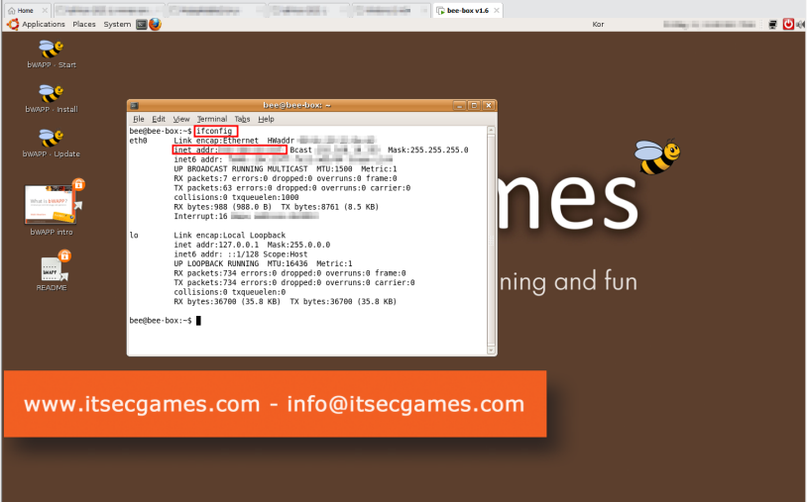The width and height of the screenshot is (807, 502).
Task: Open the Places menu
Action: tap(84, 24)
